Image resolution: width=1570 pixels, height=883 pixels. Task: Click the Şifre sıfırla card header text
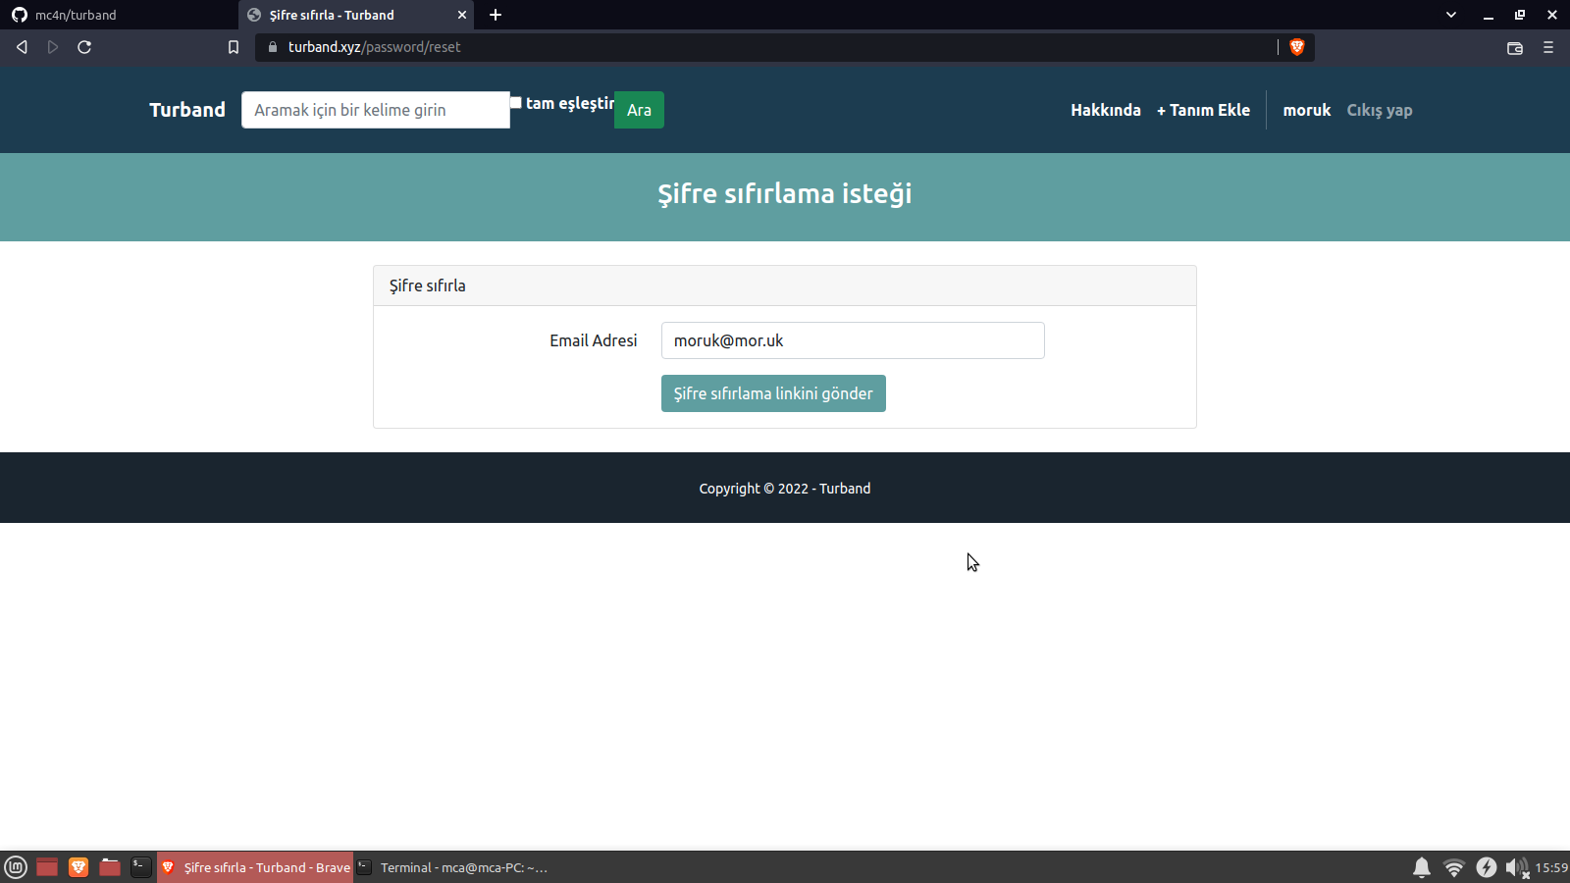click(x=428, y=286)
